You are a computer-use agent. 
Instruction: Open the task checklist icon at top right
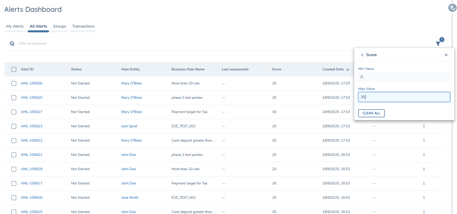coord(452,8)
